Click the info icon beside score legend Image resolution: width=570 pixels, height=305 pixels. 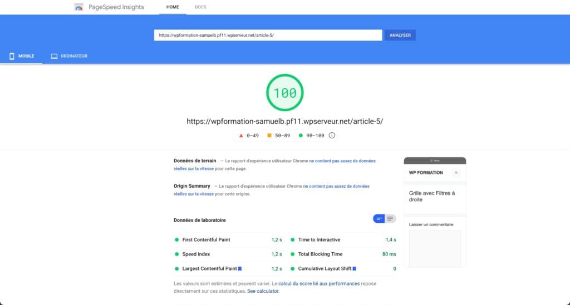tap(332, 135)
